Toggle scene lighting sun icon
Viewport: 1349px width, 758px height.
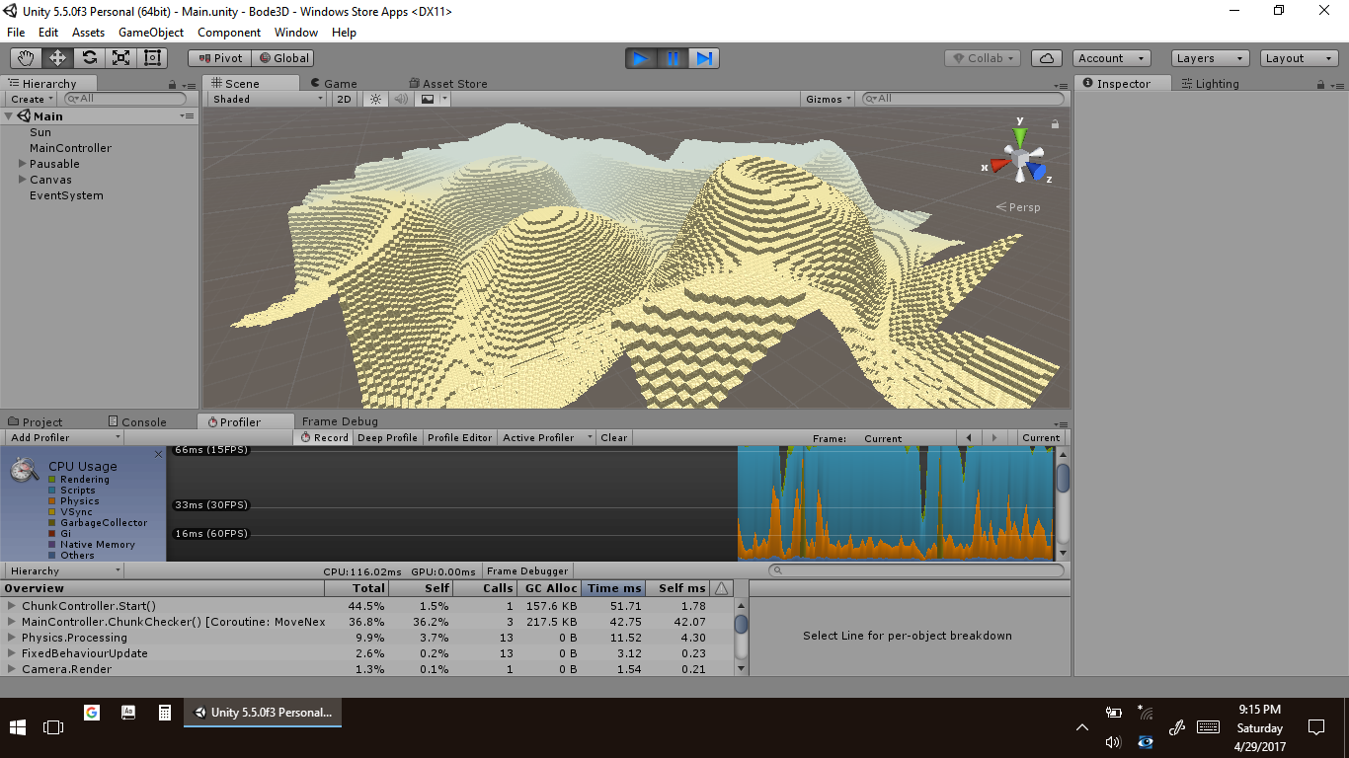click(x=375, y=99)
